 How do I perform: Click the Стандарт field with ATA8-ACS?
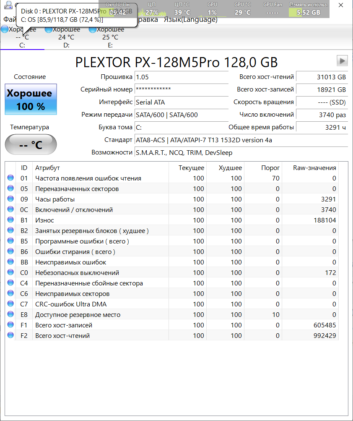tap(241, 140)
